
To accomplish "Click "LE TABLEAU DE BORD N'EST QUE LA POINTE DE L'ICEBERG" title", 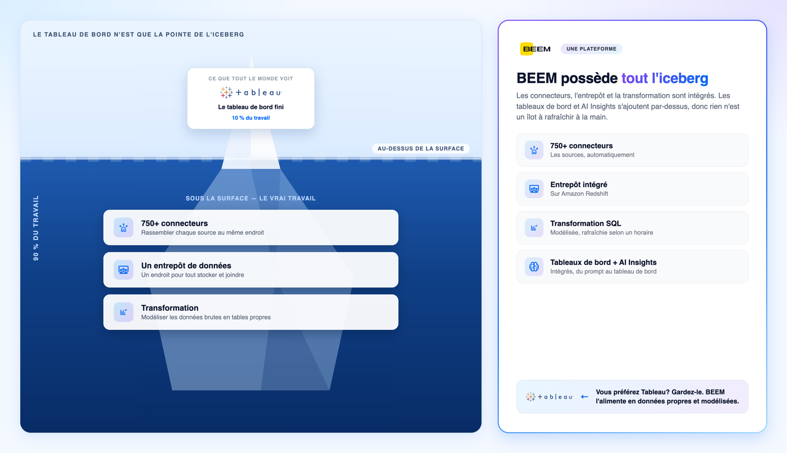I will point(139,34).
